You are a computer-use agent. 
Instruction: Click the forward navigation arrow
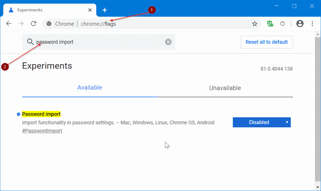(21, 23)
